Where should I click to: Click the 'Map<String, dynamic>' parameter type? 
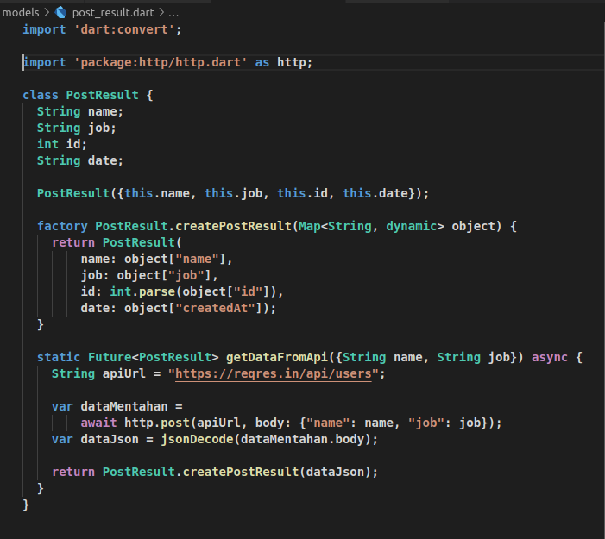372,226
